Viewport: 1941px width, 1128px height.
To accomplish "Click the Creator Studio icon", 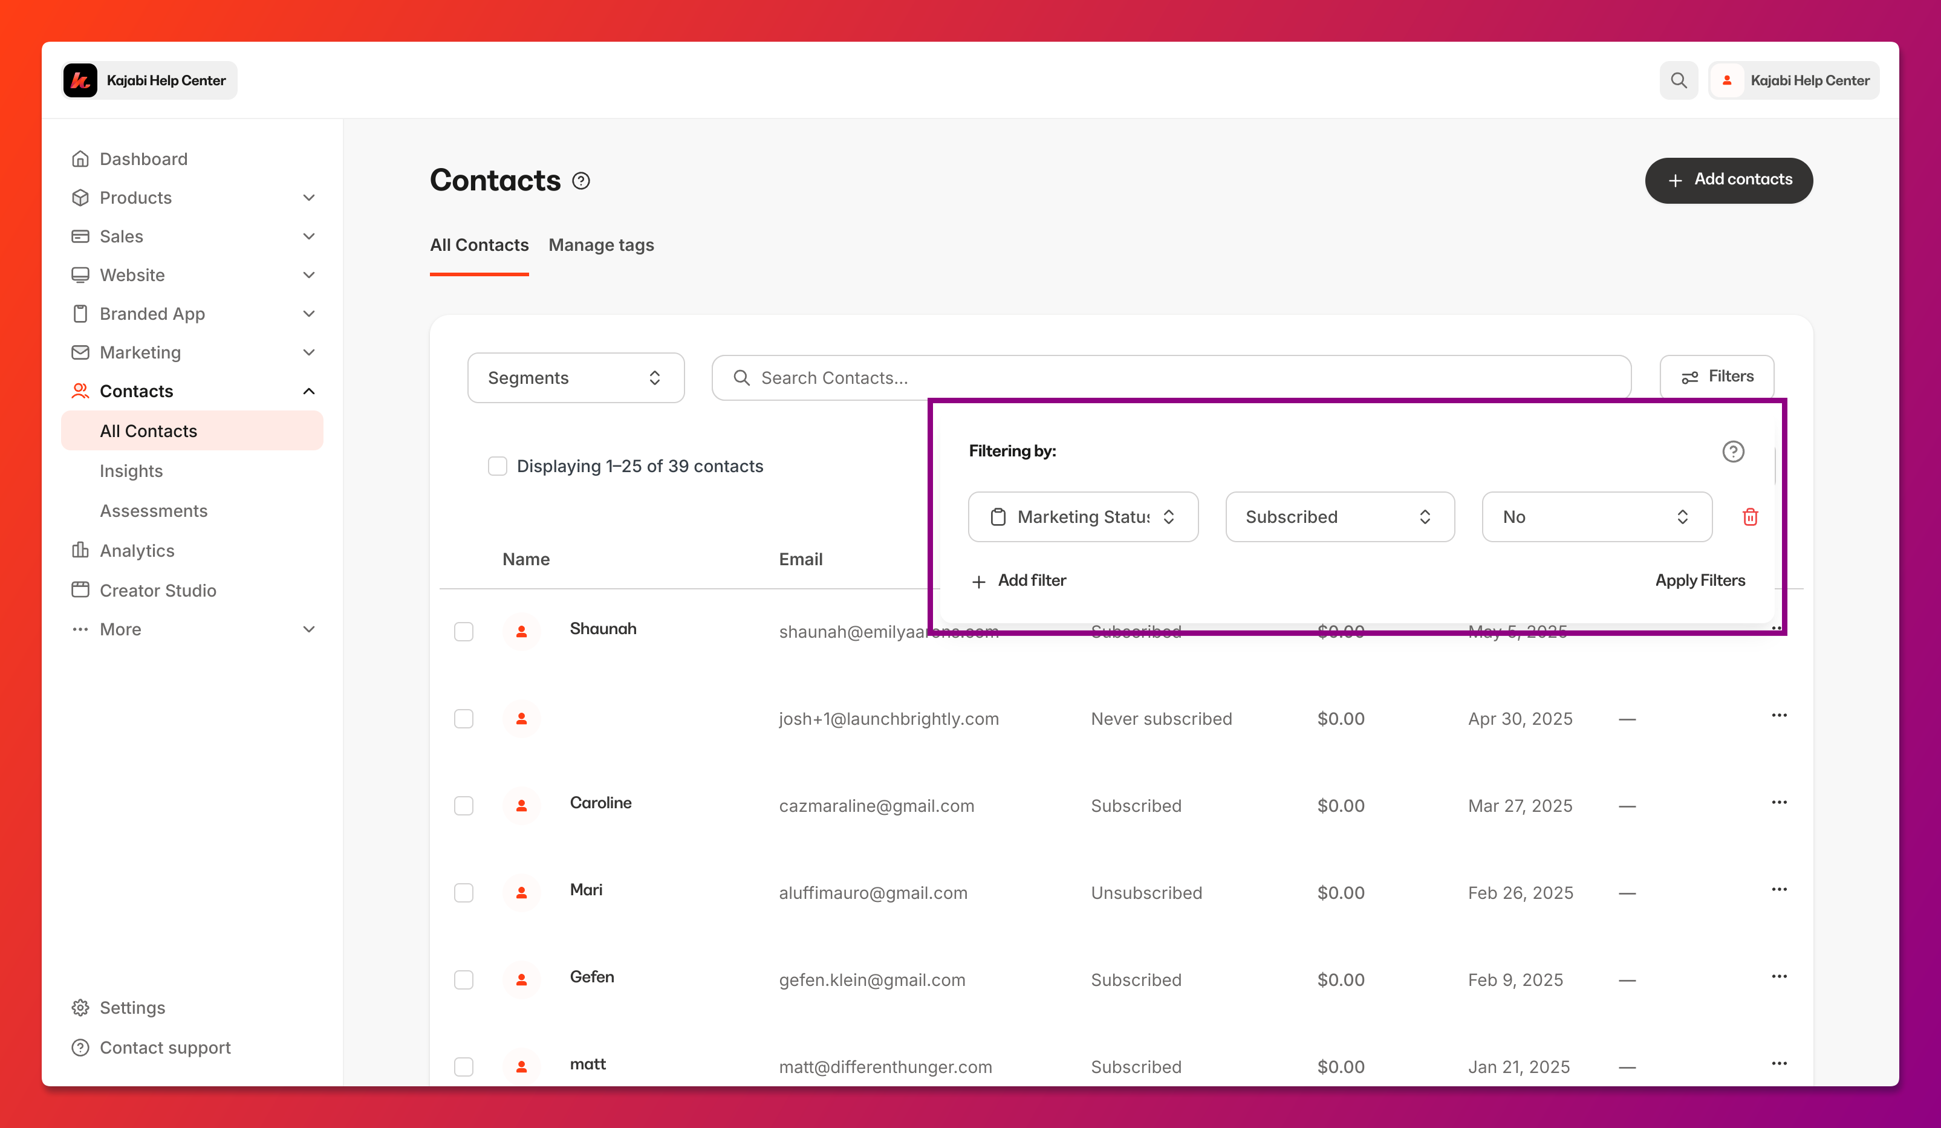I will click(80, 590).
